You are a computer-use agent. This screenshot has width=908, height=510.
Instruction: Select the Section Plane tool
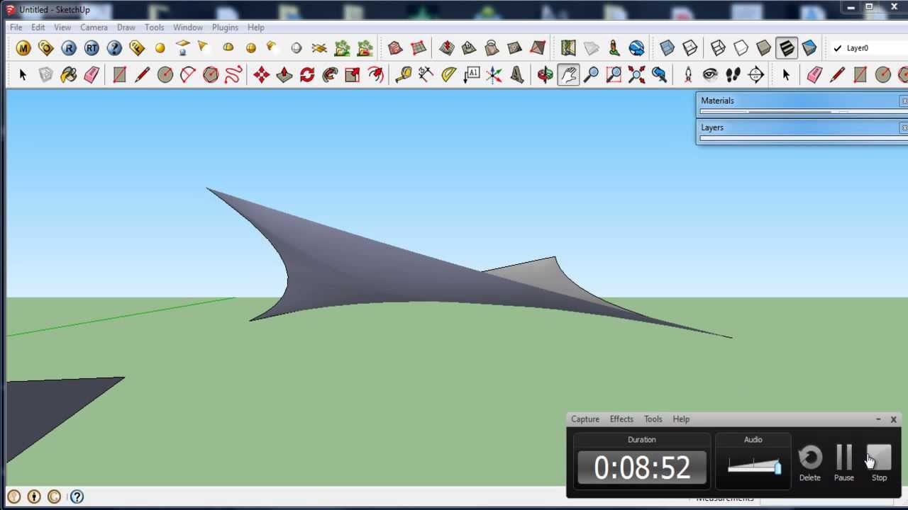click(x=755, y=74)
